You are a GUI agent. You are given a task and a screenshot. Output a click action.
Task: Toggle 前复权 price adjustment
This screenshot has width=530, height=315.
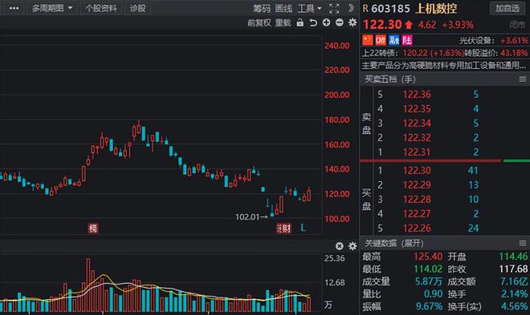(259, 22)
